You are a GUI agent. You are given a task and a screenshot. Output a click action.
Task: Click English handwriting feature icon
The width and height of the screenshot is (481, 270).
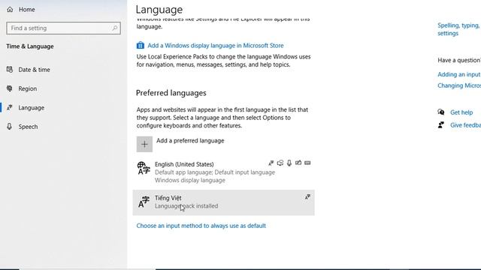point(298,163)
